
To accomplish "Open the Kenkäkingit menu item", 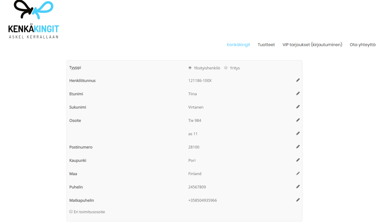I will pyautogui.click(x=238, y=45).
